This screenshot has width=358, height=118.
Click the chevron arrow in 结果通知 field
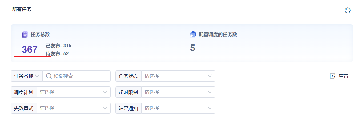(210, 108)
